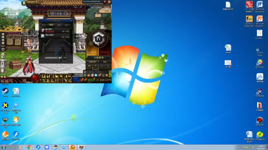Select the second contract row in dialog

click(55, 36)
